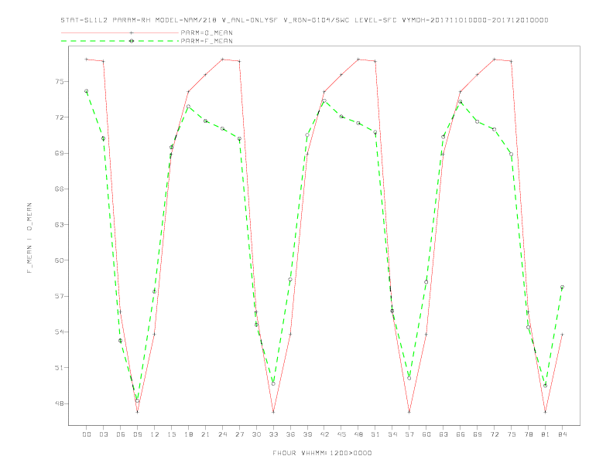The height and width of the screenshot is (473, 613).
Task: Click the PARM=O_MEAN legend label
Action: pos(207,32)
